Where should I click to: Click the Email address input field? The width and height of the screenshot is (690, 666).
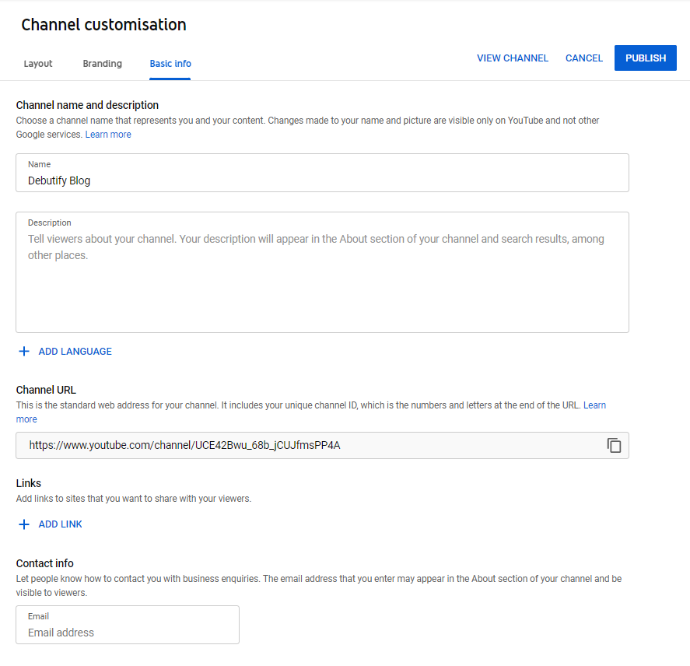[x=128, y=625]
